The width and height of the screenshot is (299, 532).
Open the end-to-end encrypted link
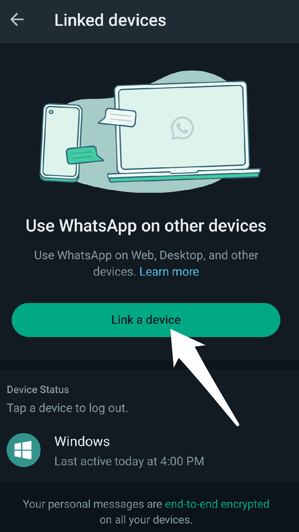[217, 504]
